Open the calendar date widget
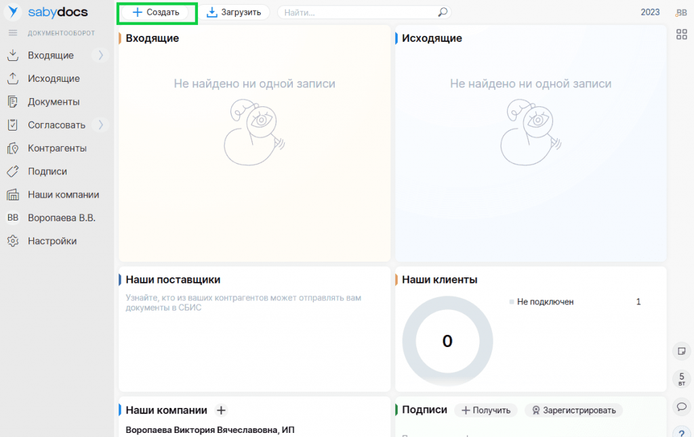 [682, 379]
